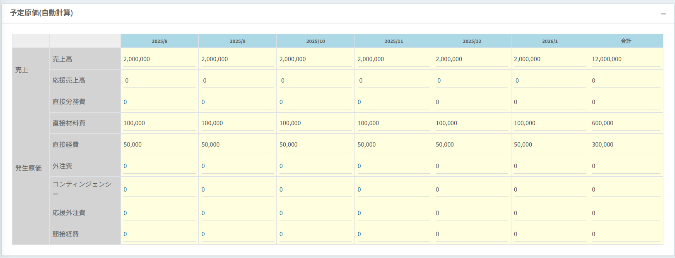
Task: Click the 2025/8 売上高 input field
Action: coord(159,59)
